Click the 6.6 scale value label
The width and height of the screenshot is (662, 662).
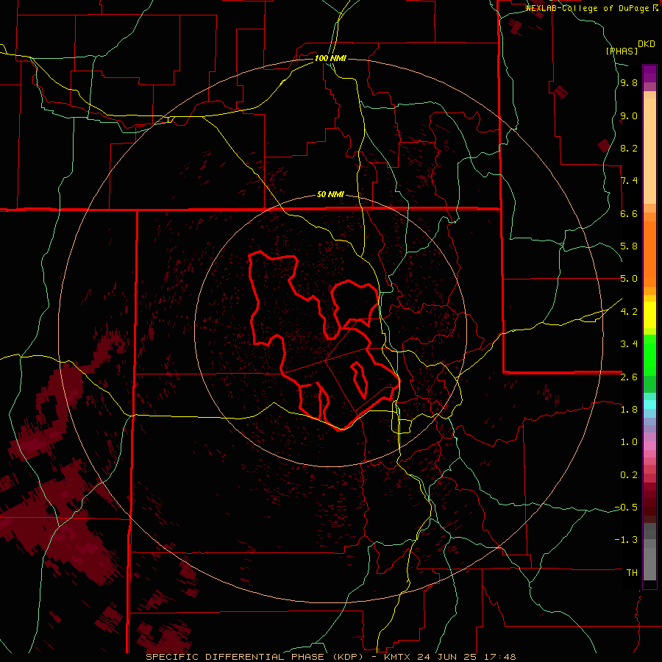629,213
